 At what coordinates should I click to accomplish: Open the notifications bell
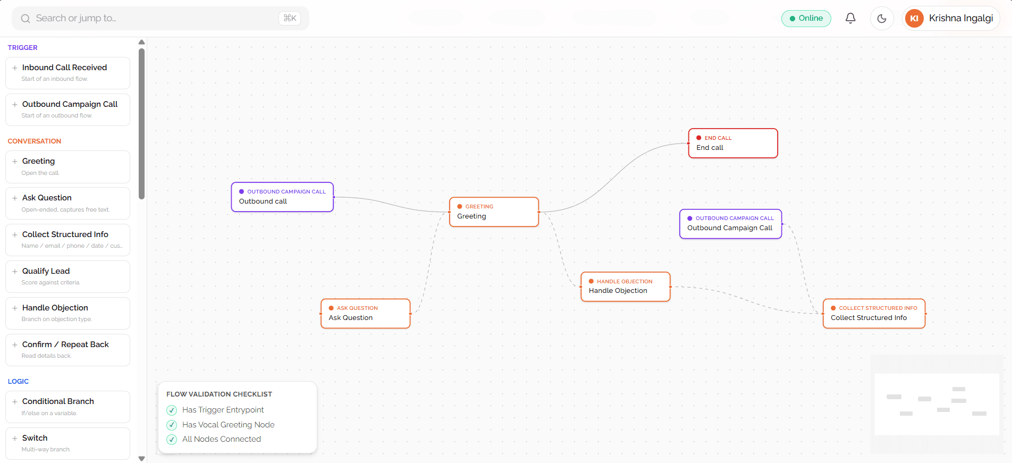tap(850, 19)
